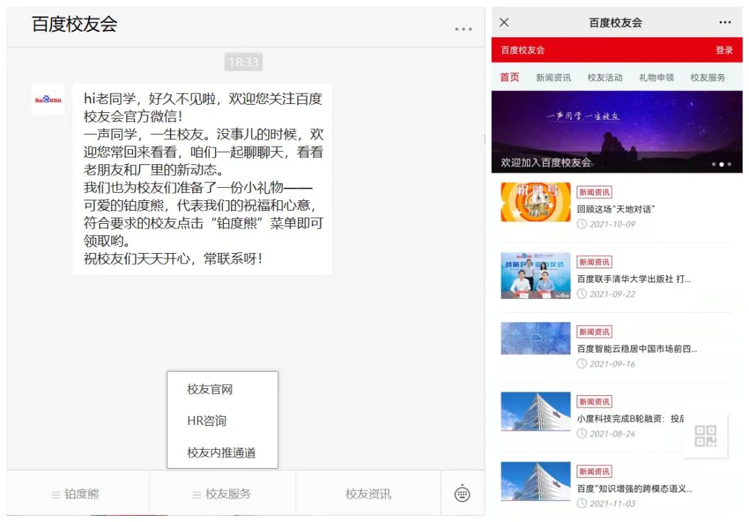Switch to the 首页 tab
The image size is (749, 522).
(x=509, y=78)
